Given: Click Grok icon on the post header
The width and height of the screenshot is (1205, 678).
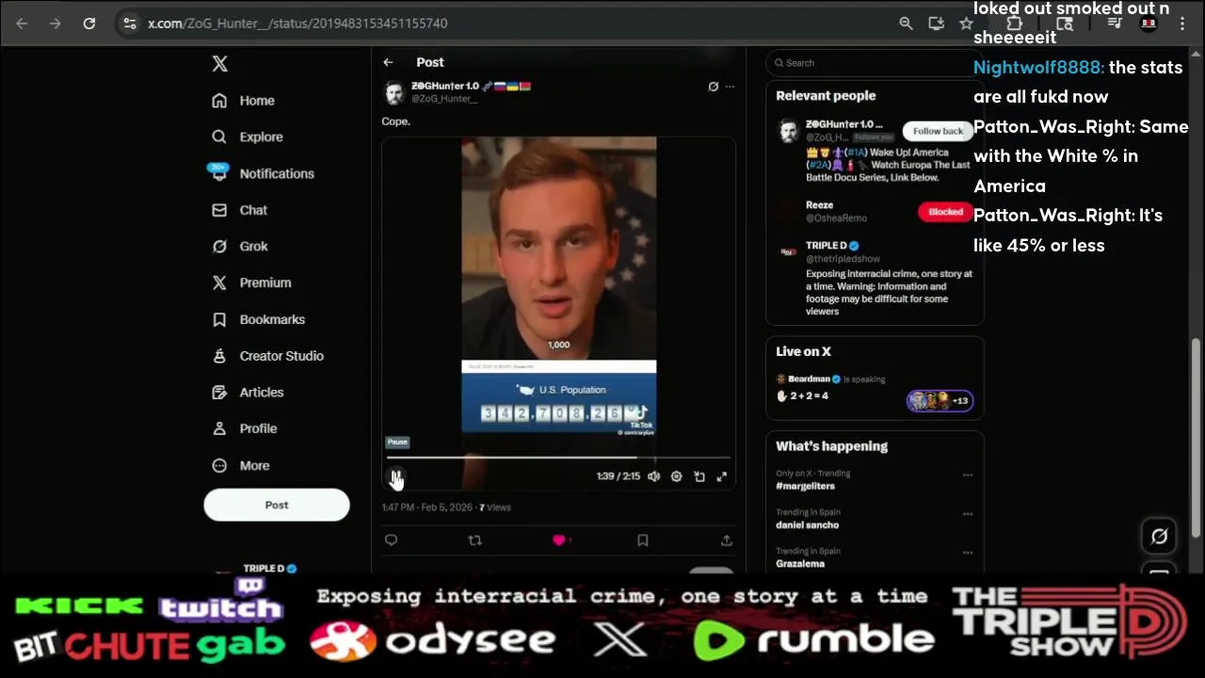Looking at the screenshot, I should [713, 87].
